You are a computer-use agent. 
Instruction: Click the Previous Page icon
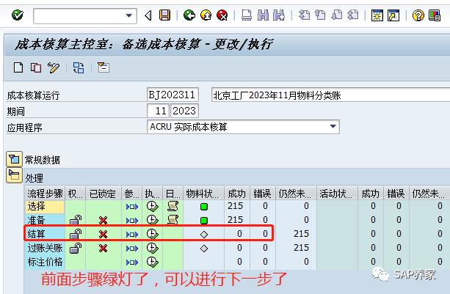click(320, 15)
